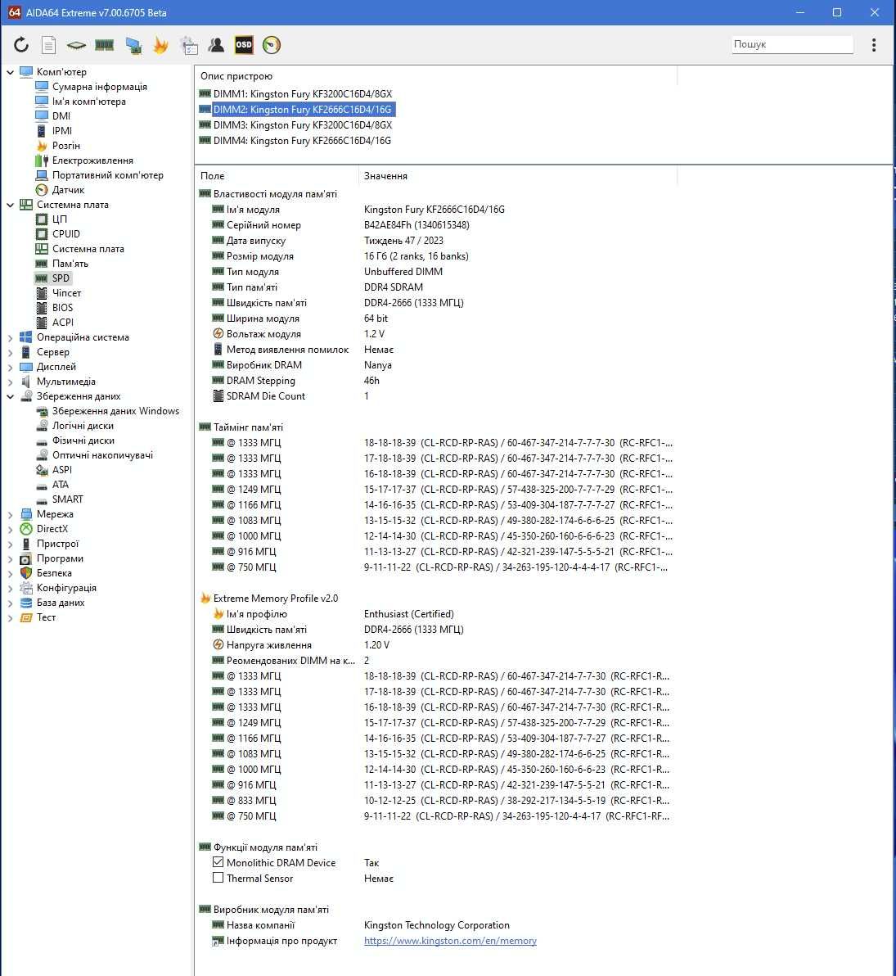Open the Розгін tree item
The image size is (896, 976).
pyautogui.click(x=66, y=146)
